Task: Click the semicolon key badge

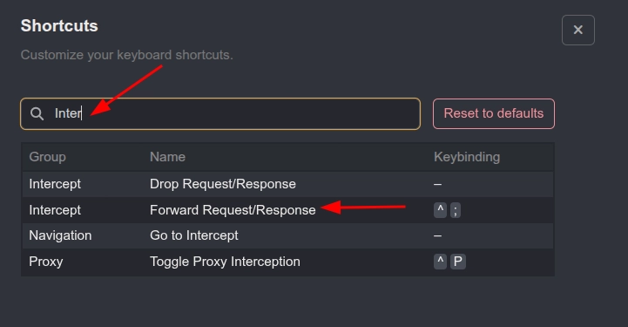Action: point(456,210)
